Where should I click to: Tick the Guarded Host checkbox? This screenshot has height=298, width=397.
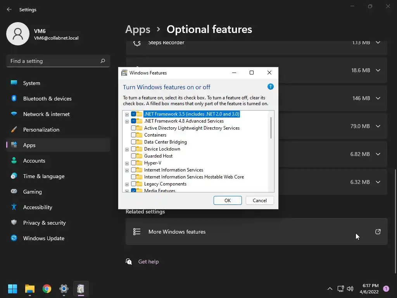coord(133,156)
